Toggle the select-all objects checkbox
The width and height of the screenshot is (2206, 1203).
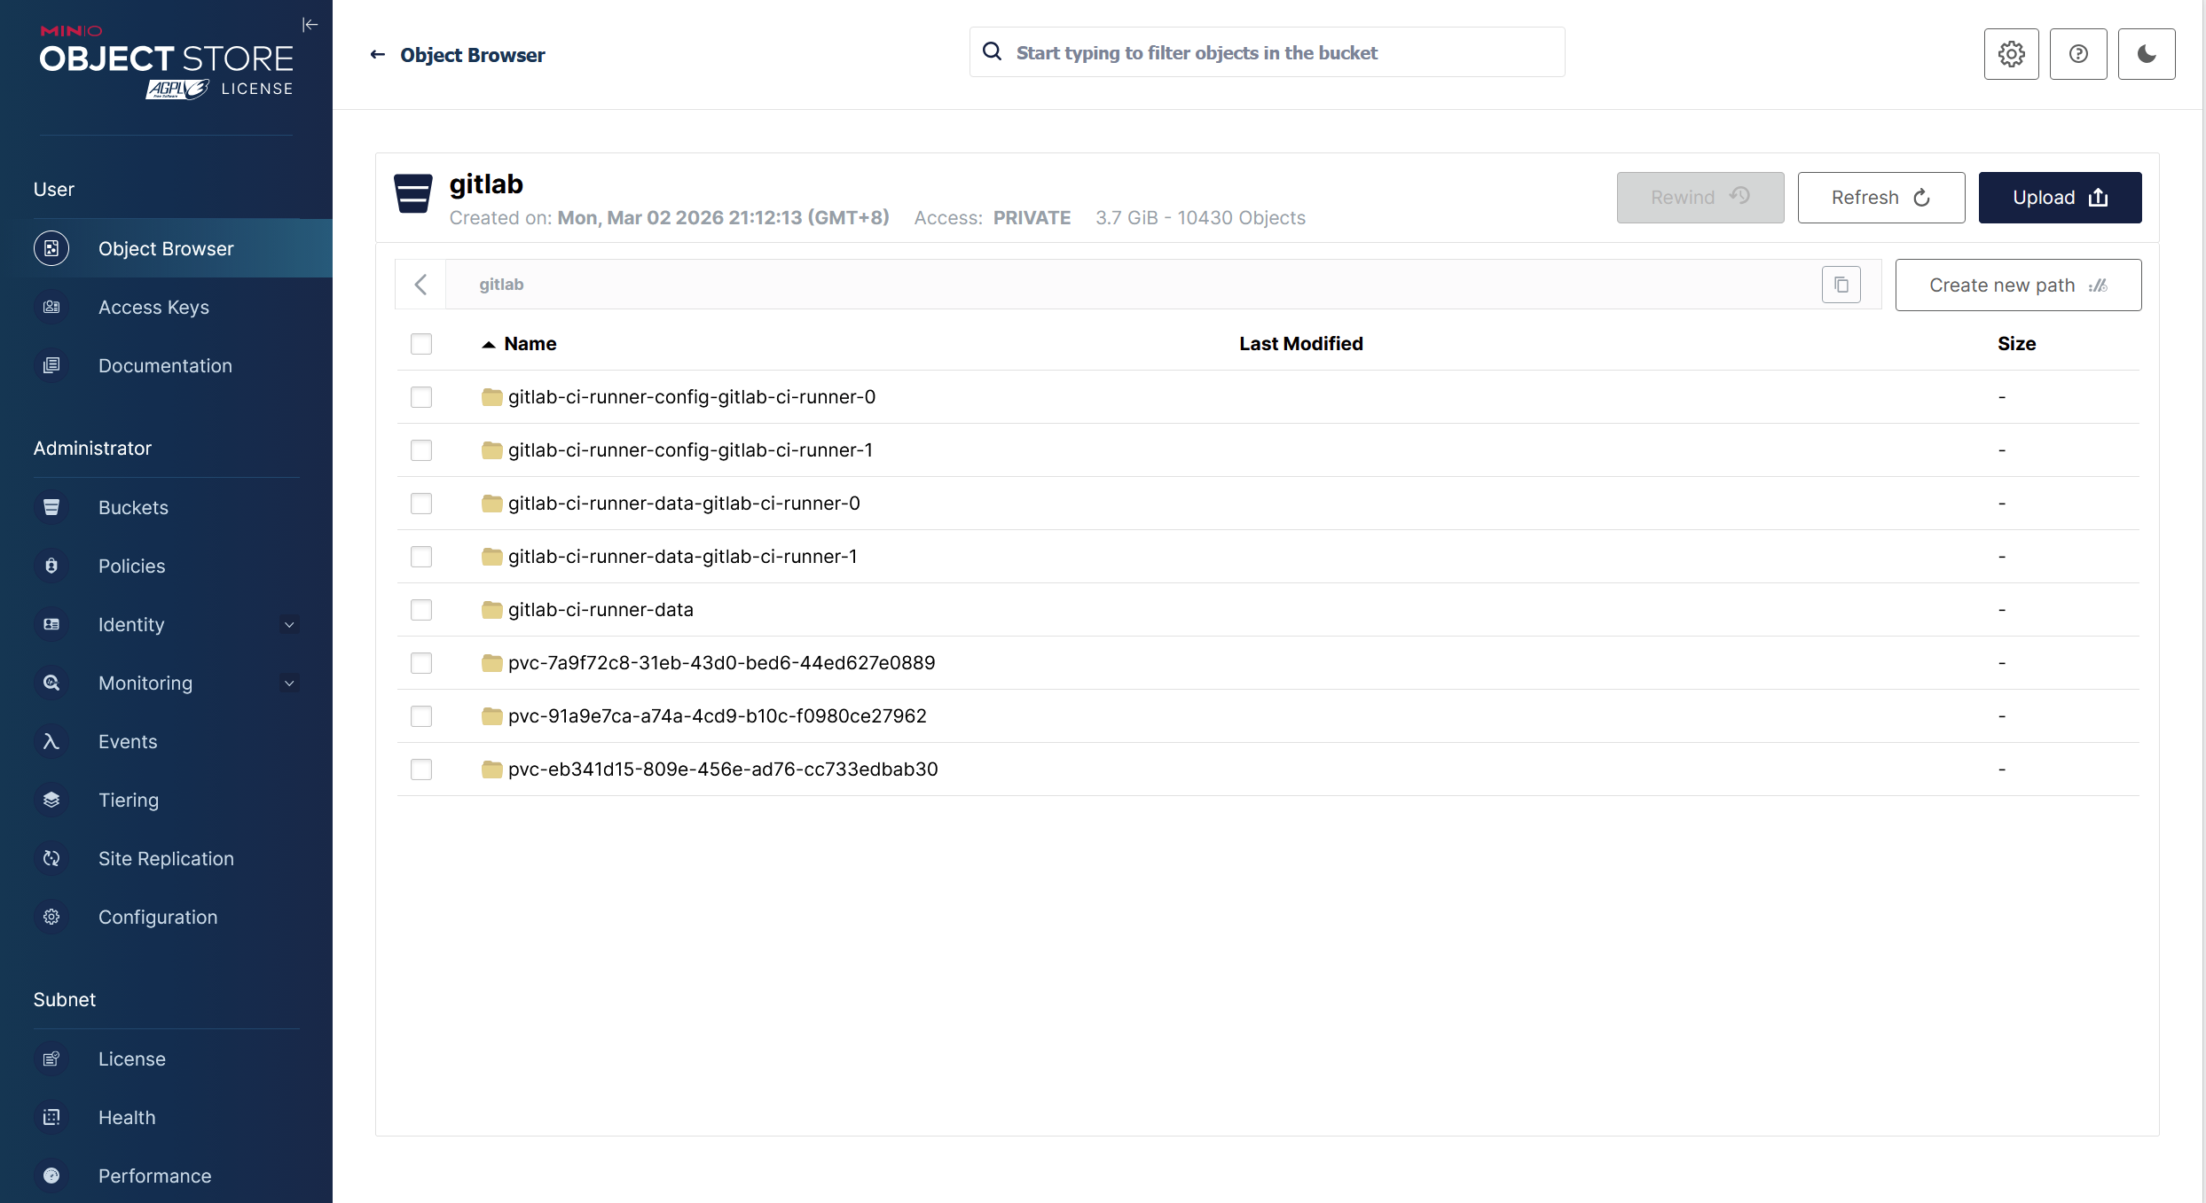tap(421, 344)
